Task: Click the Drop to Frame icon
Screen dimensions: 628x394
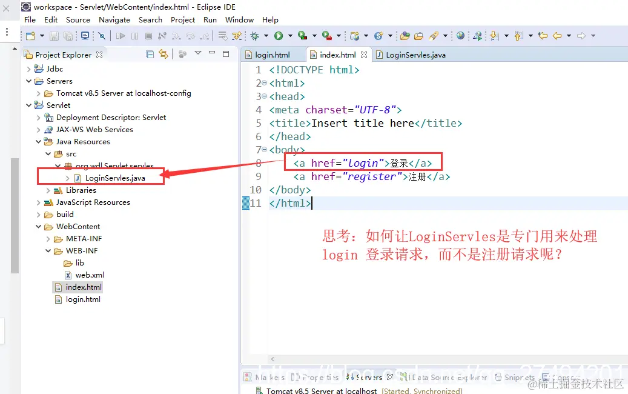Action: pyautogui.click(x=223, y=36)
